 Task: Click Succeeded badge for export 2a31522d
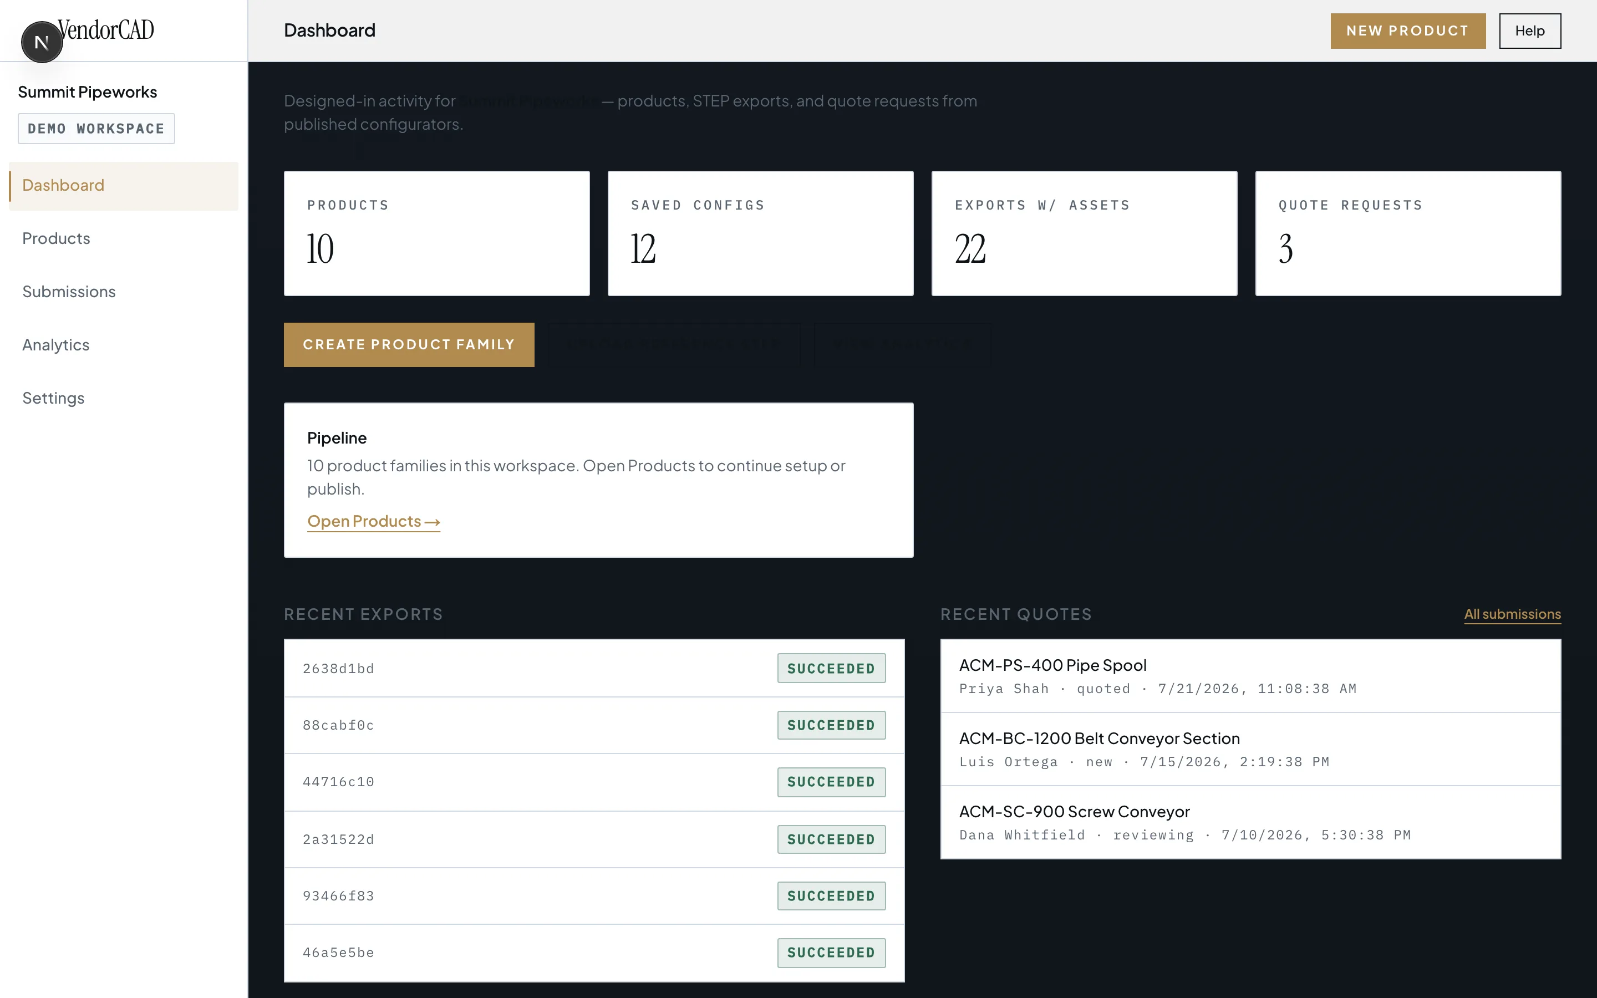click(x=831, y=839)
